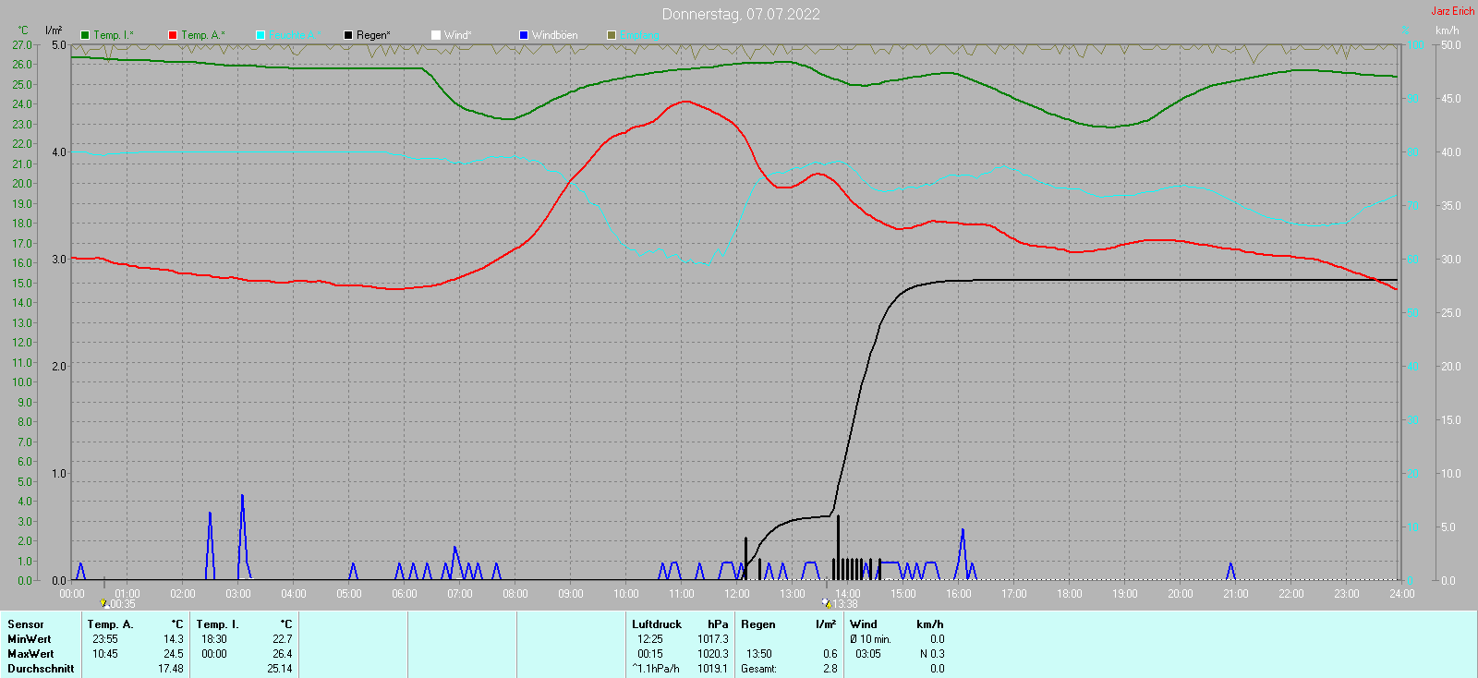
Task: Click the 'Wind' table column header
Action: coord(864,624)
